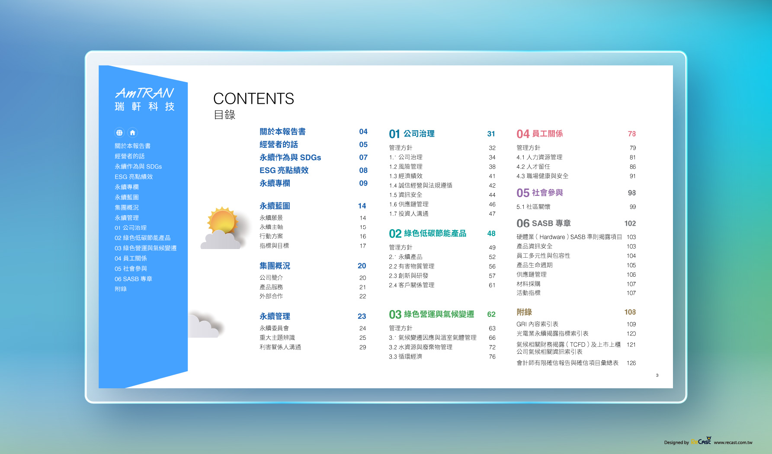
Task: Open sidebar link 集團概況
Action: coord(127,208)
